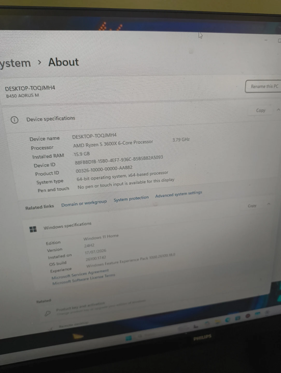Open the System protection link

(x=131, y=199)
